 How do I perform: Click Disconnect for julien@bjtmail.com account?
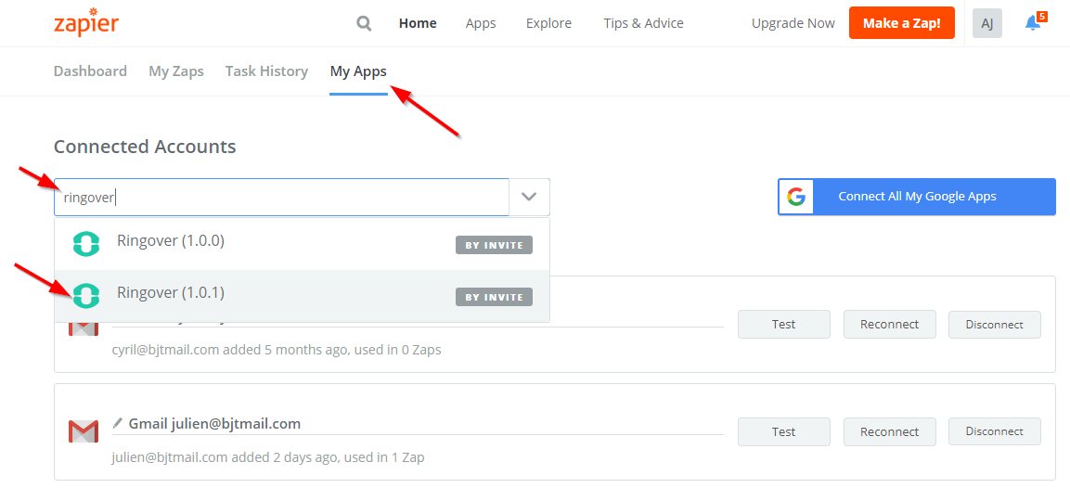[x=994, y=431]
